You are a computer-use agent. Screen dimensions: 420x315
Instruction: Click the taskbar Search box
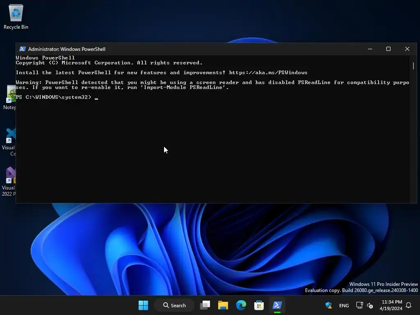[174, 305]
